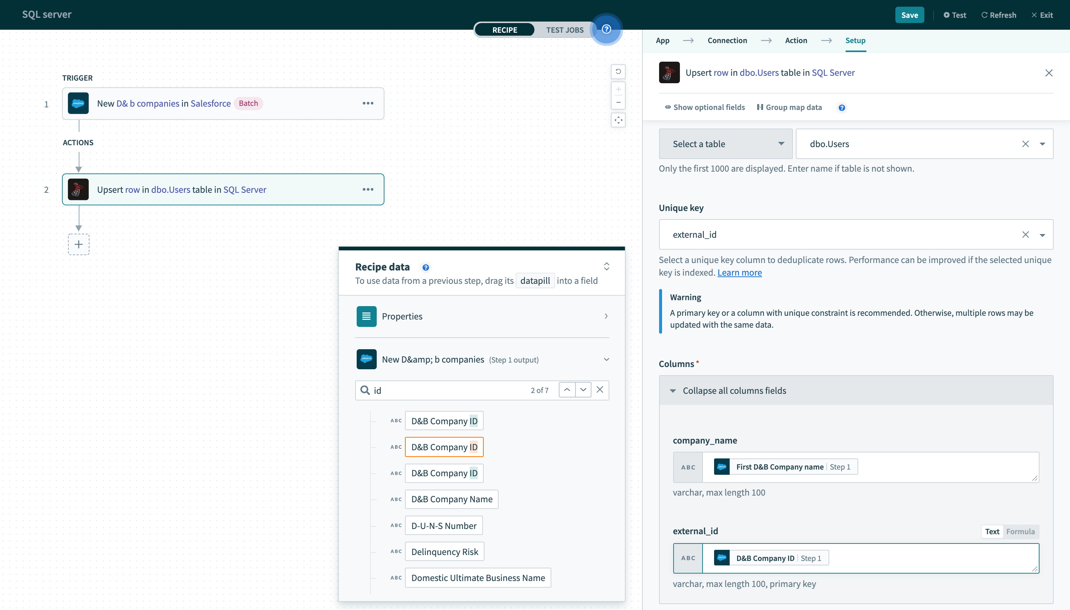Toggle Show optional fields
This screenshot has height=610, width=1070.
point(705,107)
